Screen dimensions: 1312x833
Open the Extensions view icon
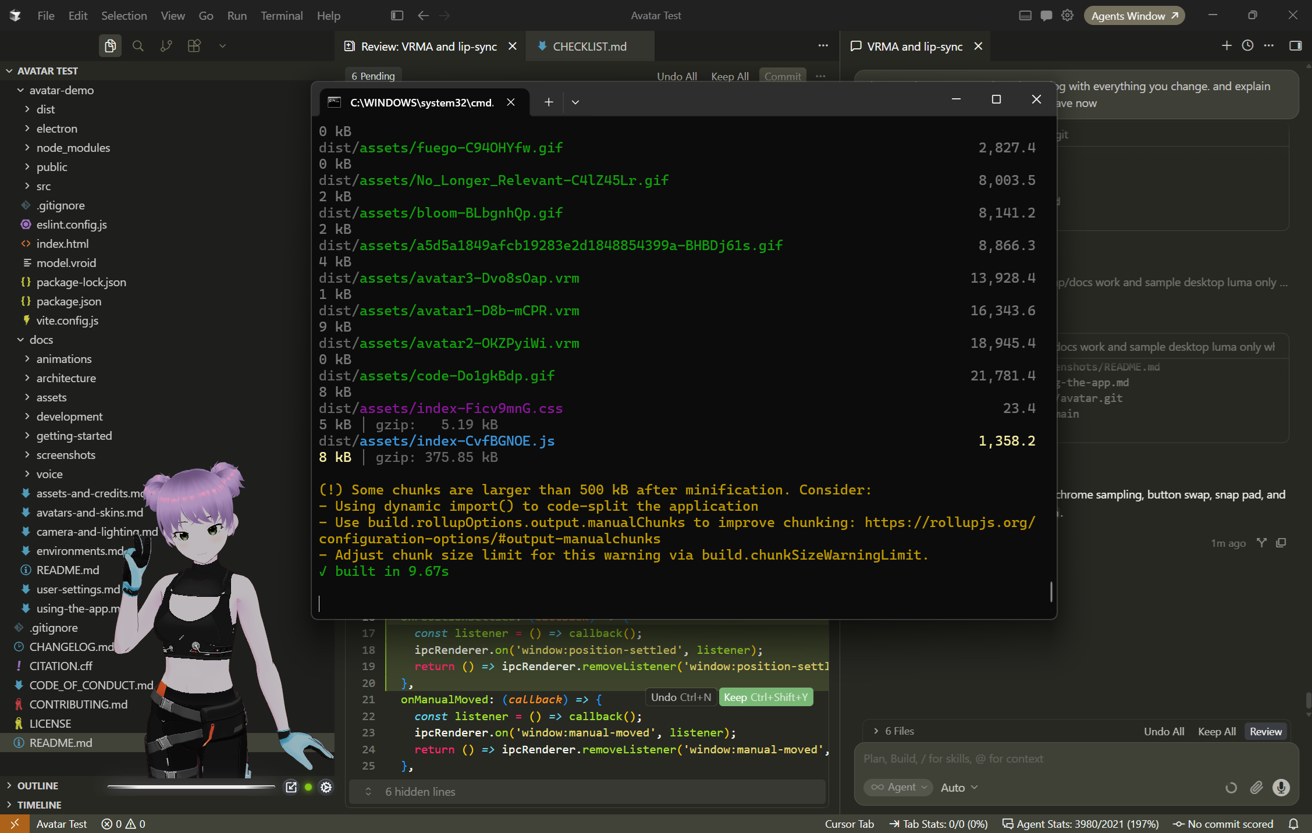[194, 46]
